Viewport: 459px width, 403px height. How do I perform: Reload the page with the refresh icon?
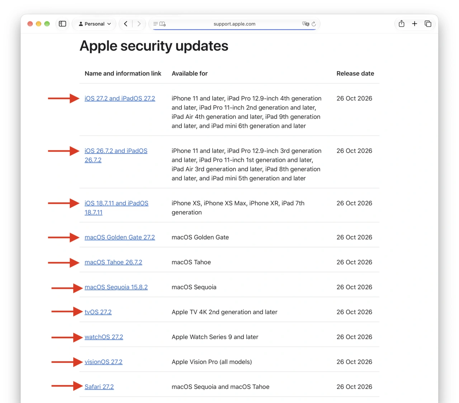point(314,24)
